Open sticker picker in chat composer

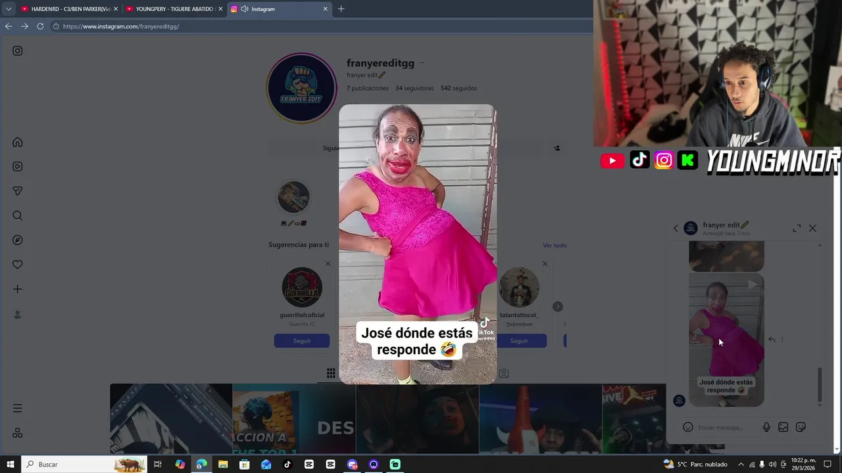801,427
